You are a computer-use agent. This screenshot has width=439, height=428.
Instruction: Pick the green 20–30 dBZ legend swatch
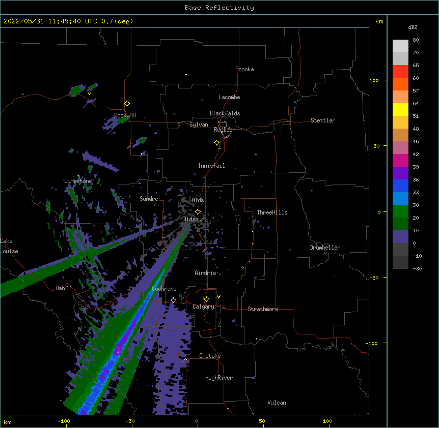tap(400, 211)
